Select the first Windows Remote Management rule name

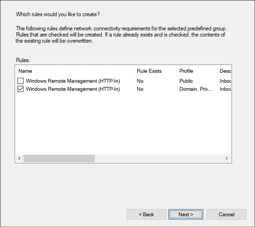[x=73, y=81]
